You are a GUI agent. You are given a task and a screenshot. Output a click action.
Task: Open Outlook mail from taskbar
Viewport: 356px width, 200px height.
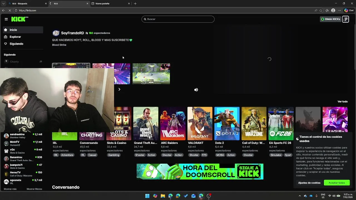tap(193, 196)
